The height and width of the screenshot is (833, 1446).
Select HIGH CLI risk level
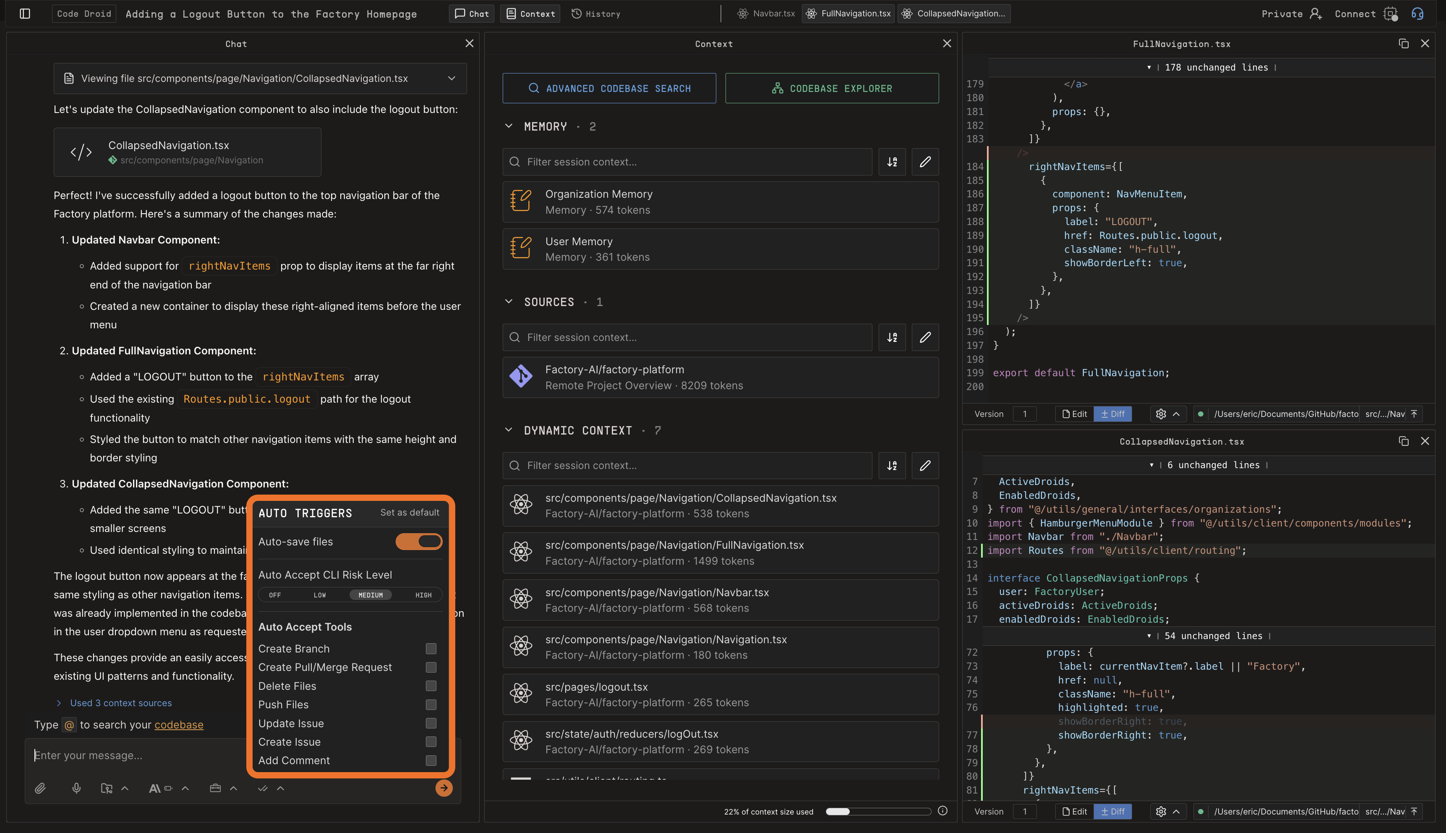coord(423,595)
